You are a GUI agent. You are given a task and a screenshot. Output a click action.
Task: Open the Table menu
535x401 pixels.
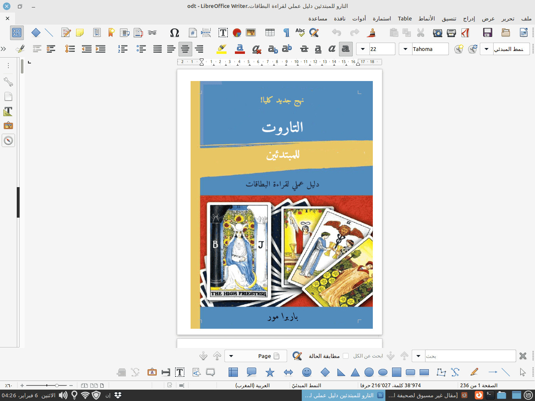[x=405, y=18]
